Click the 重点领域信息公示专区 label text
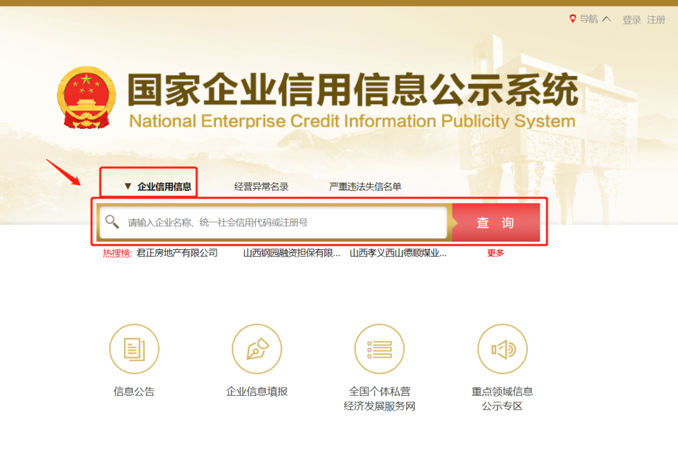The height and width of the screenshot is (449, 678). click(x=502, y=398)
